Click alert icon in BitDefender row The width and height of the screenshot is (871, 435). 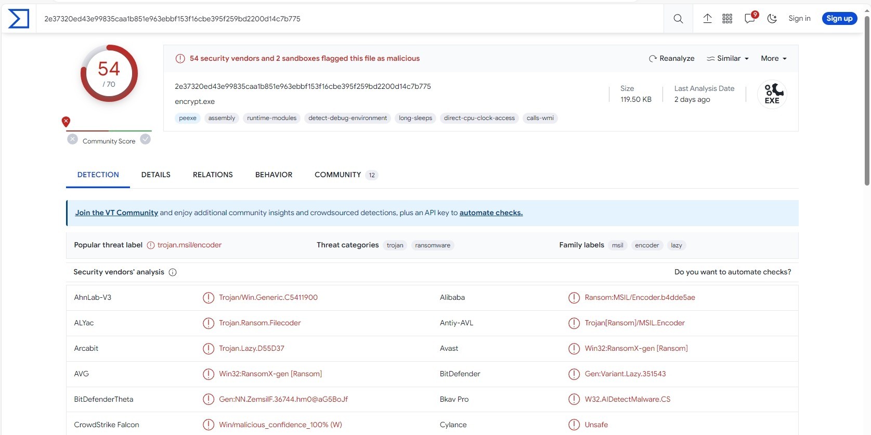[574, 374]
